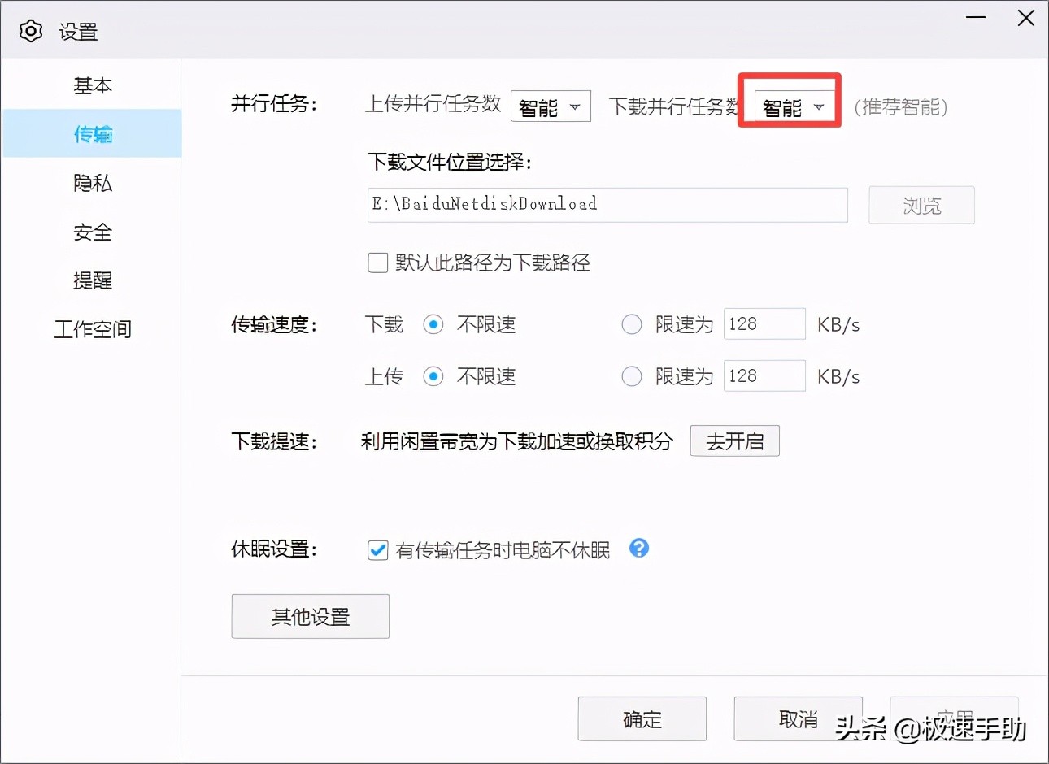Open the 提醒 settings section
This screenshot has width=1049, height=764.
coord(93,280)
